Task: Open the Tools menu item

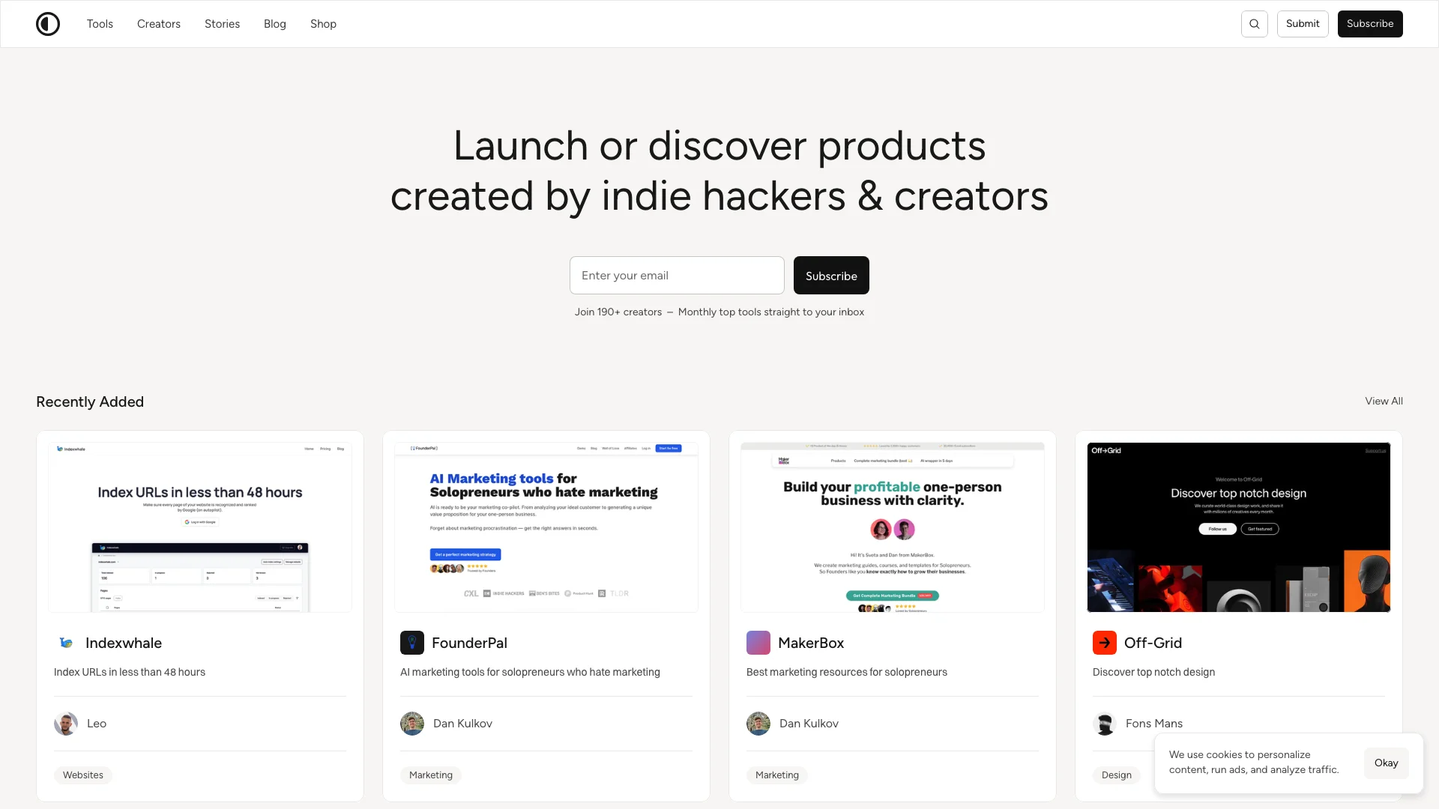Action: 100,24
